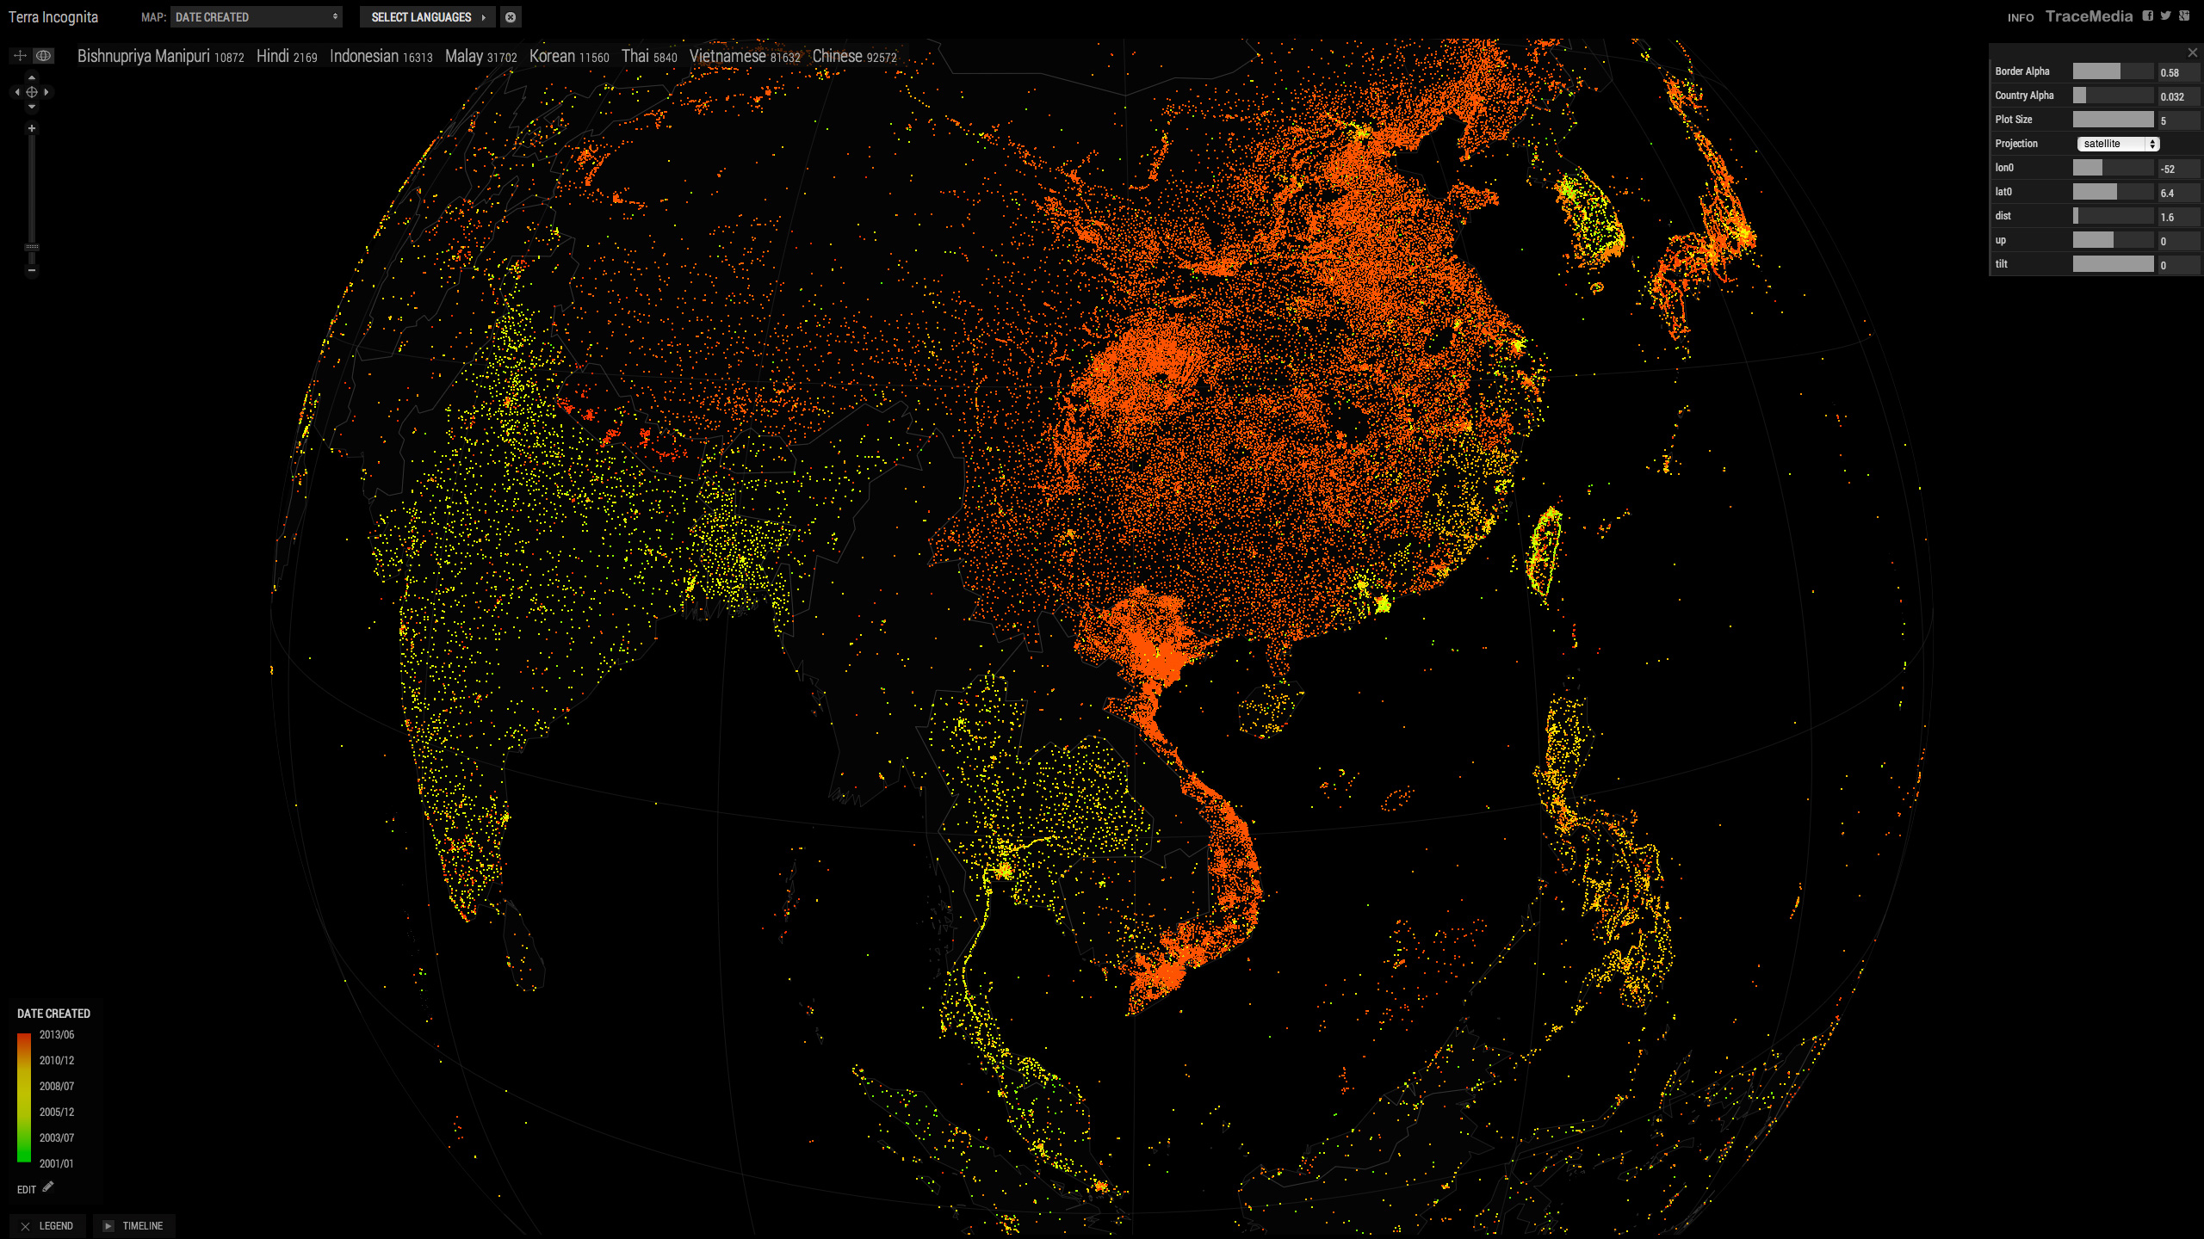Adjust the lat0 slider

(2113, 192)
